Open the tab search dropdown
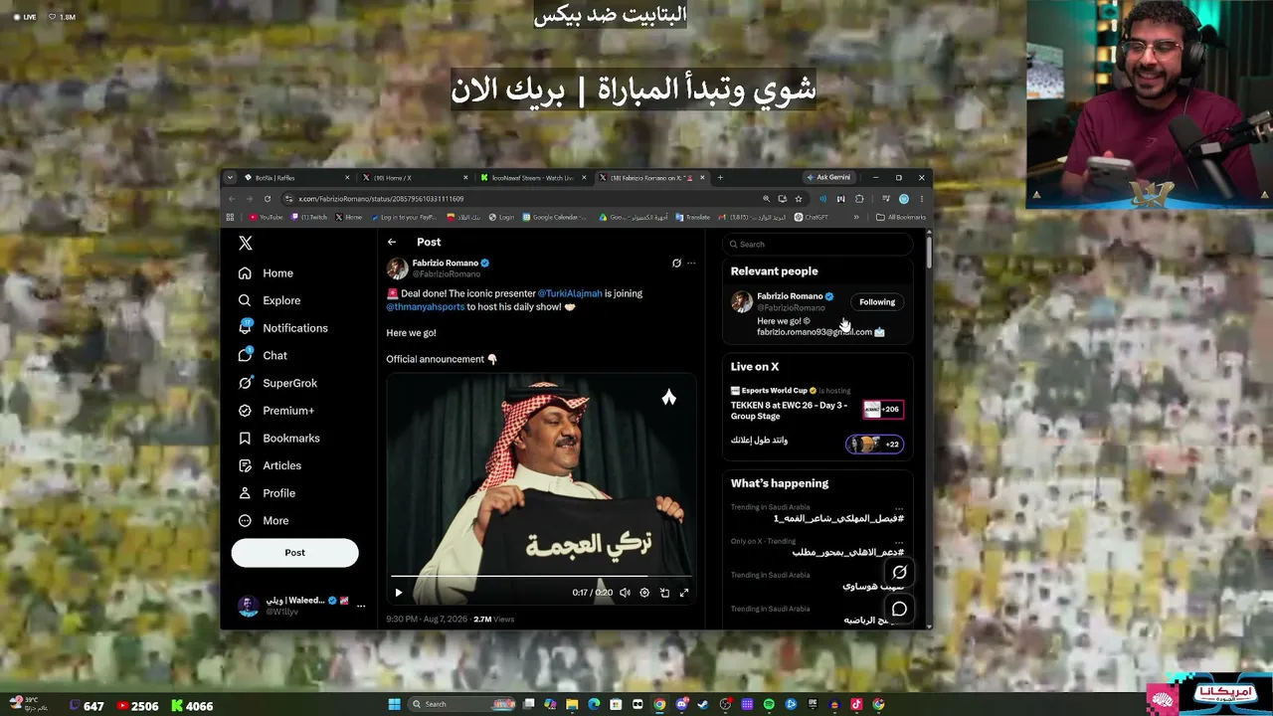This screenshot has width=1273, height=716. point(230,178)
